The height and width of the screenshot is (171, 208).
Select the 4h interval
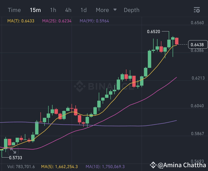[68, 10]
